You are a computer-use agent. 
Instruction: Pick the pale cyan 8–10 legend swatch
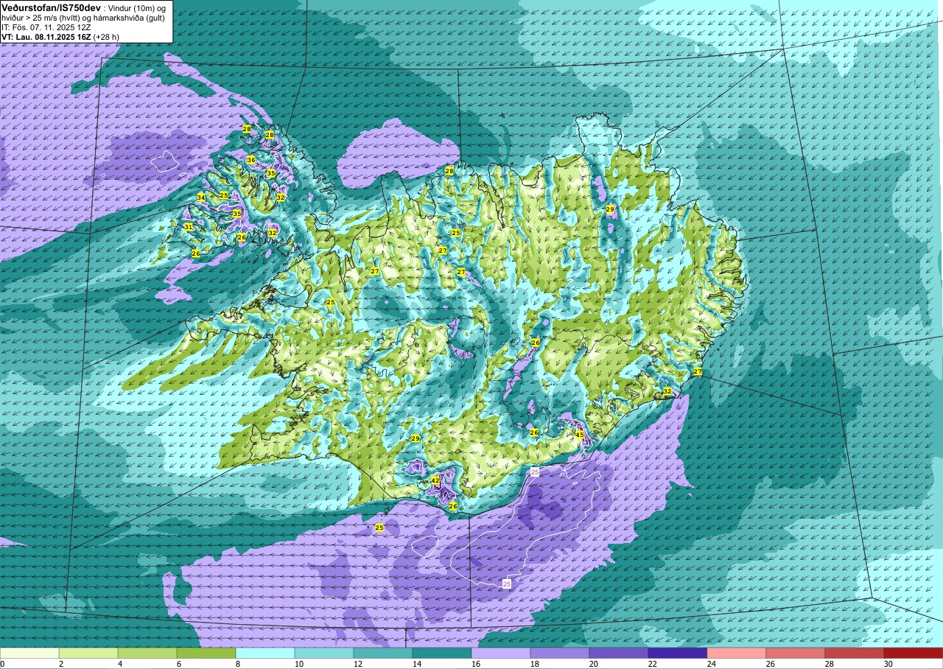265,653
